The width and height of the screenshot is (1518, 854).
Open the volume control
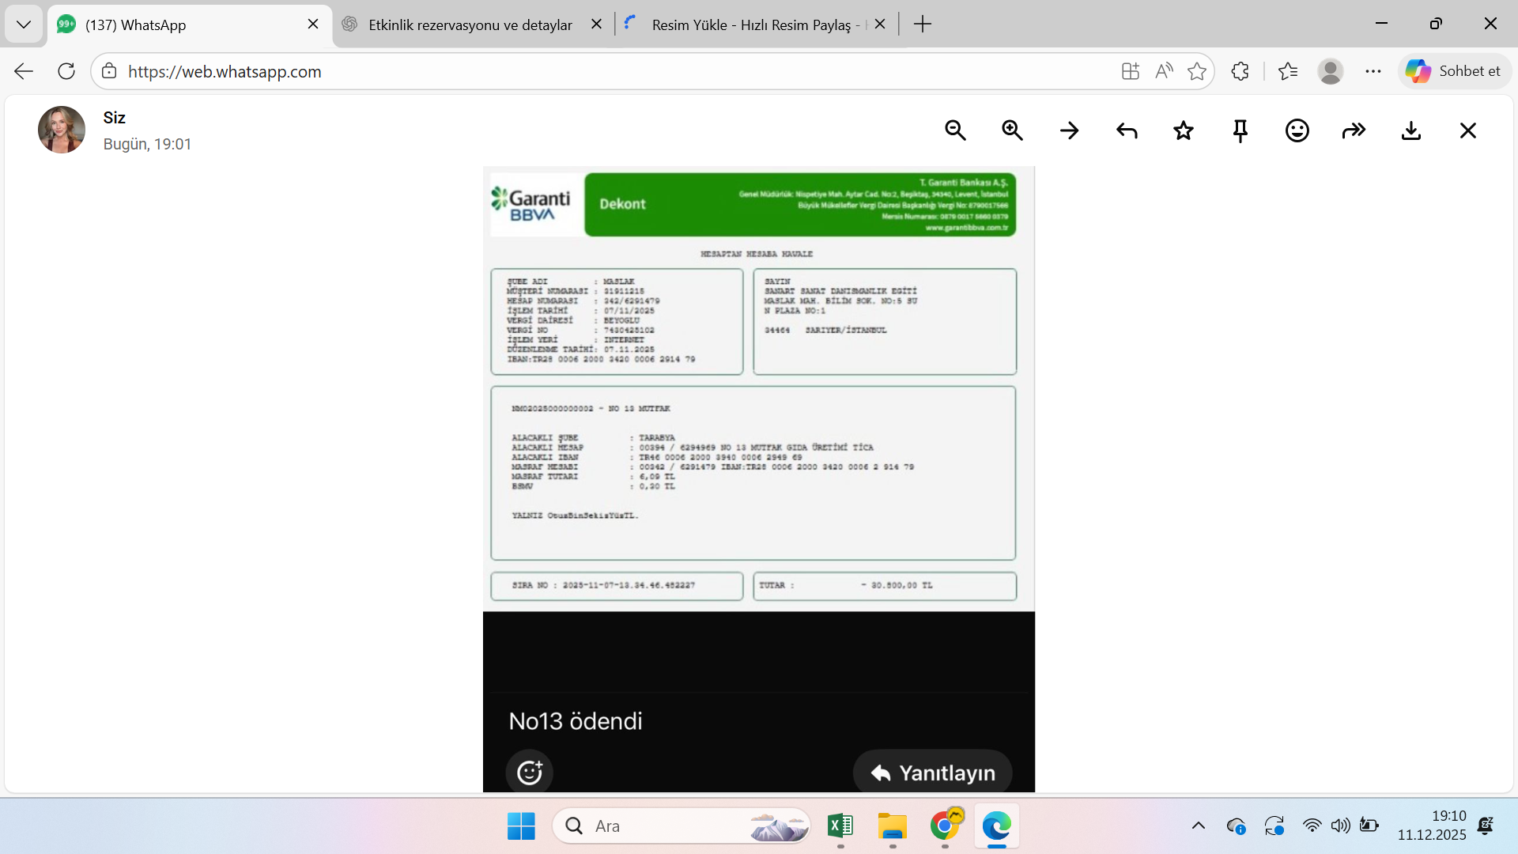(1340, 826)
